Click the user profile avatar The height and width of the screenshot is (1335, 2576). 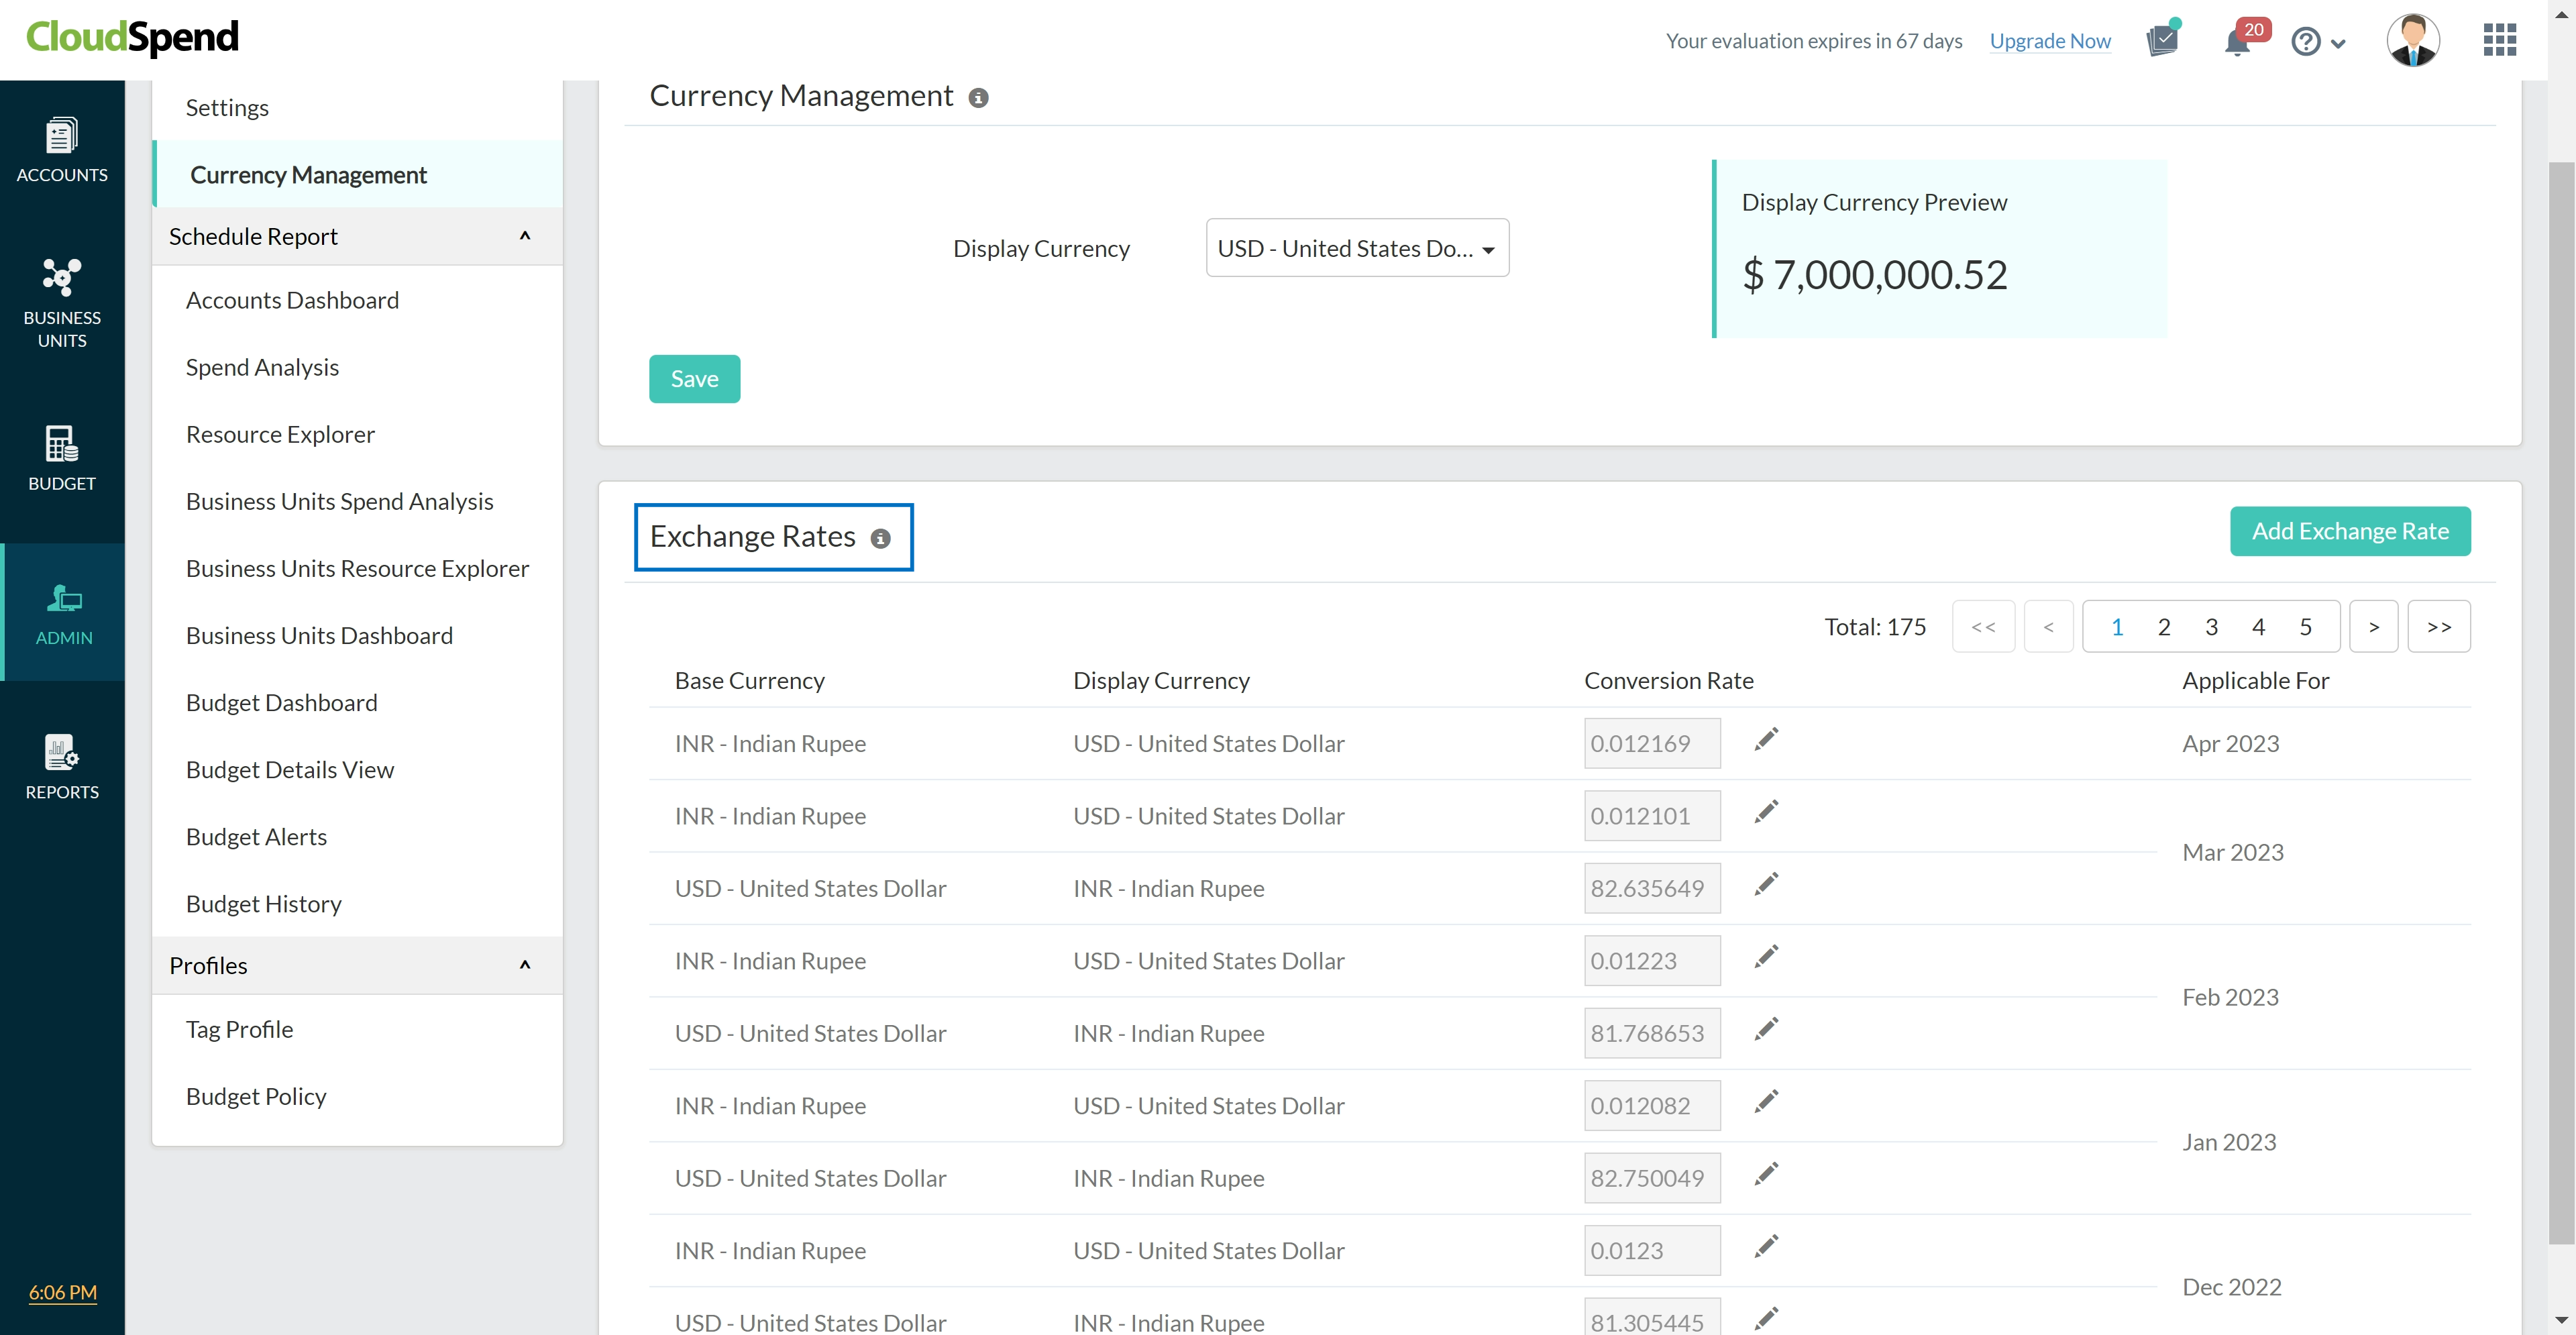[2413, 39]
